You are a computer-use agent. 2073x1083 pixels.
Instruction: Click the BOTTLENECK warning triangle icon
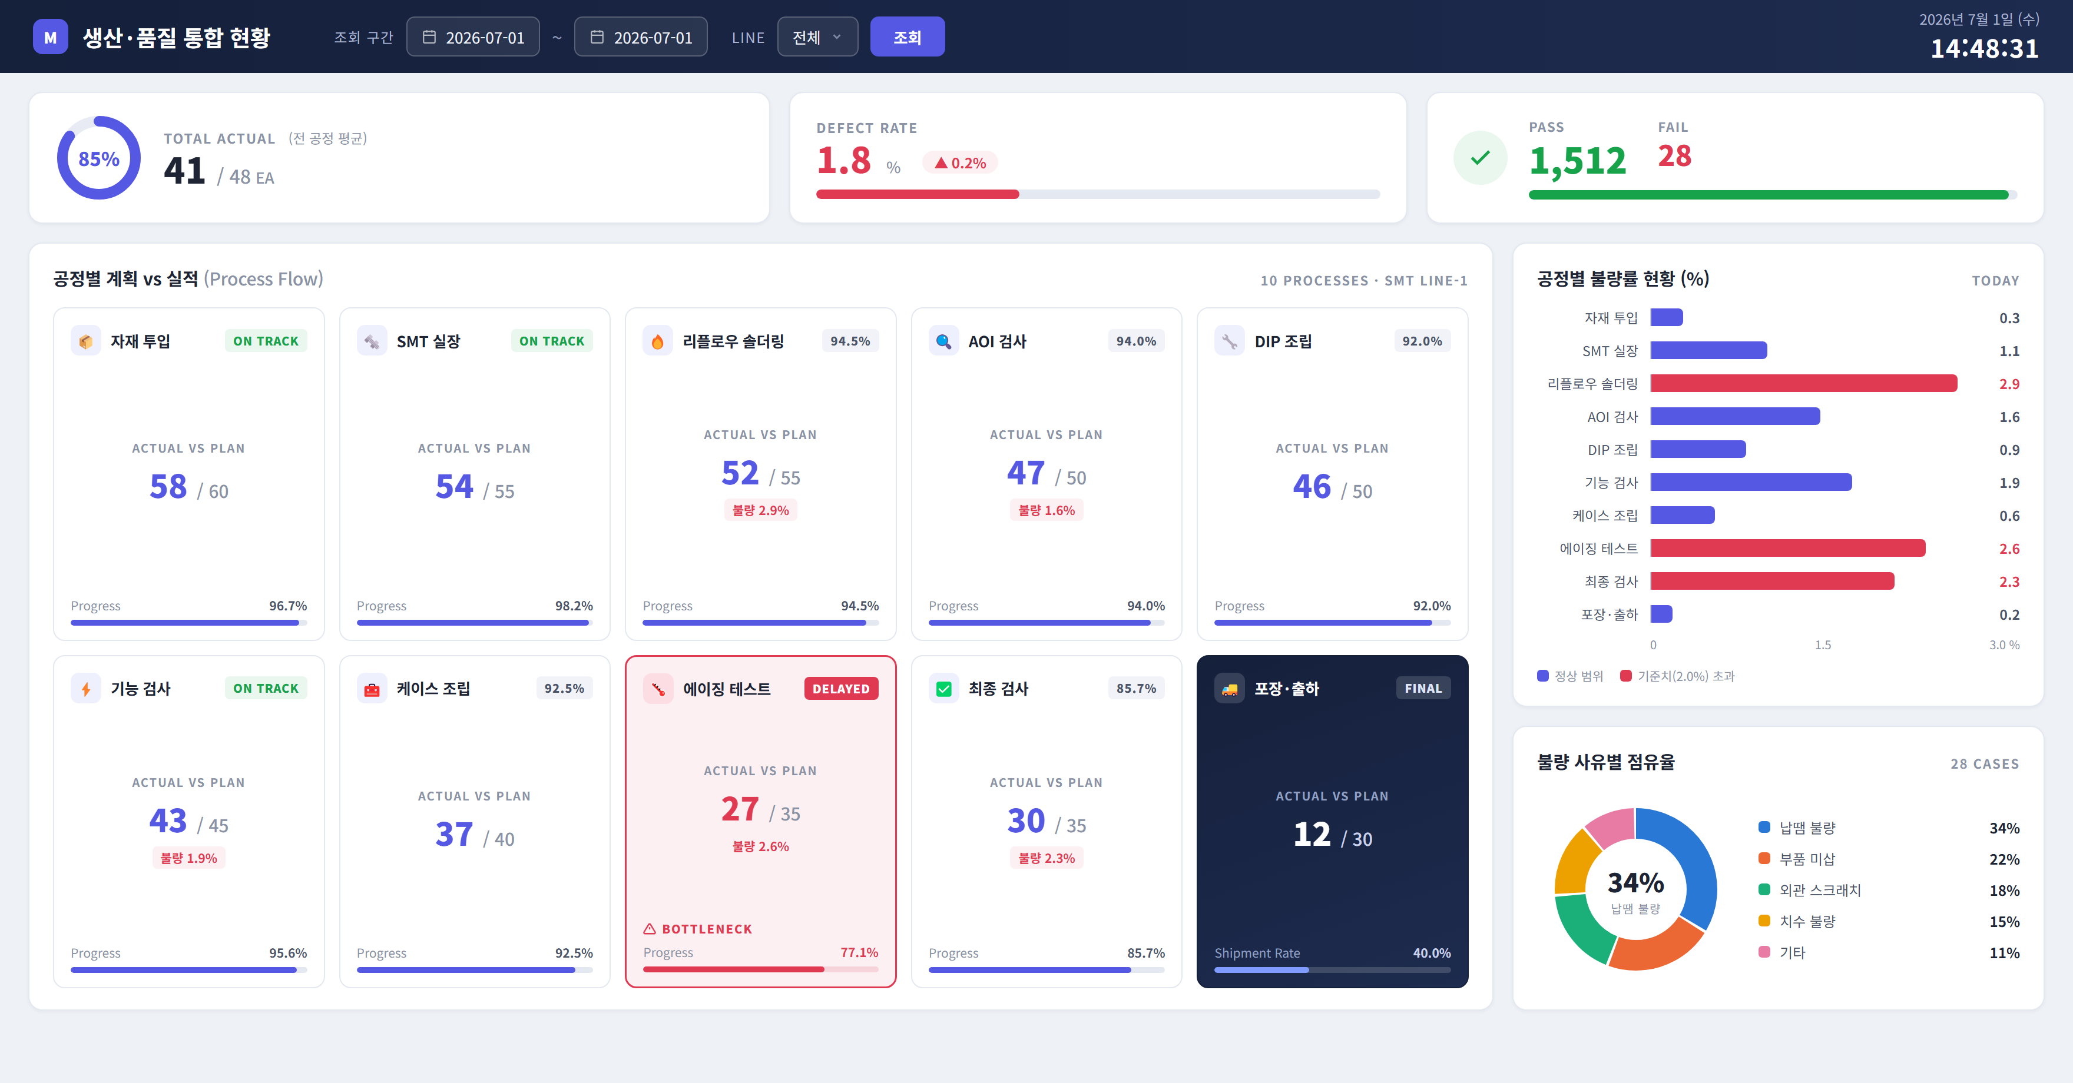click(650, 929)
